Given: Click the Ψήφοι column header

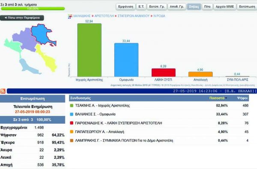Looking at the screenshot, I should pyautogui.click(x=242, y=98).
